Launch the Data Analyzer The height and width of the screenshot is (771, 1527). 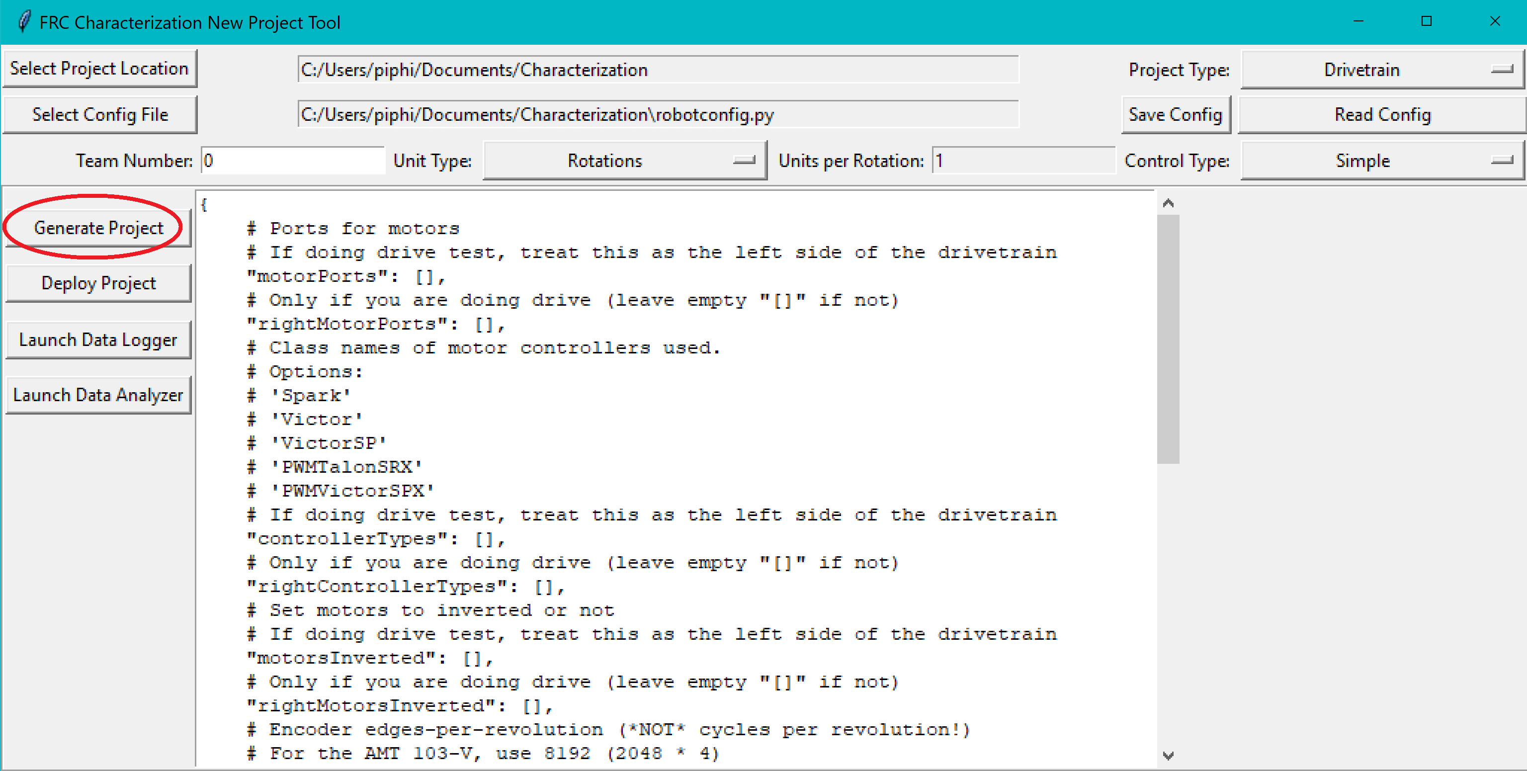(98, 395)
